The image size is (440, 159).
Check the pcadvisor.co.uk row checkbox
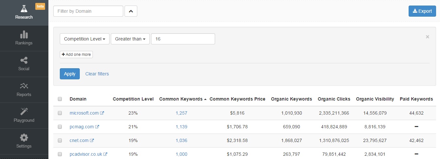(x=60, y=154)
